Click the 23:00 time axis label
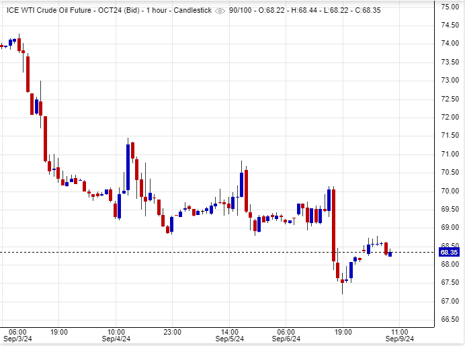 pyautogui.click(x=173, y=331)
